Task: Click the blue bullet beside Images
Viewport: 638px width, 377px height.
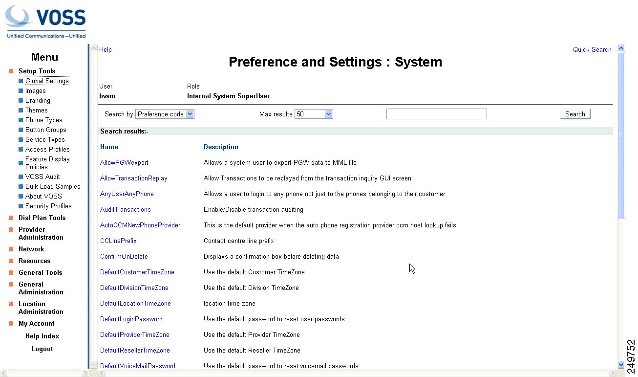Action: pyautogui.click(x=21, y=91)
